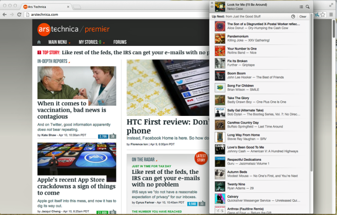Open the TOP STORY headline about IRS
The image size is (337, 215).
coord(135,53)
